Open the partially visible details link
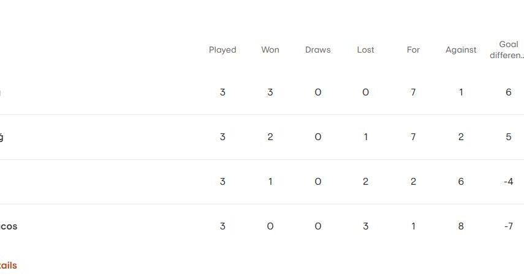524x279 pixels. pyautogui.click(x=9, y=266)
